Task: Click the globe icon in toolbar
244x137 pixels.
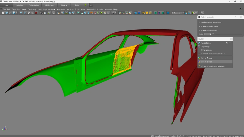Action: coord(54,13)
